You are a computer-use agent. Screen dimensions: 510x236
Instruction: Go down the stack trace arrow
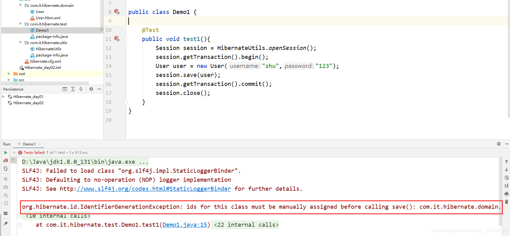tap(507, 170)
